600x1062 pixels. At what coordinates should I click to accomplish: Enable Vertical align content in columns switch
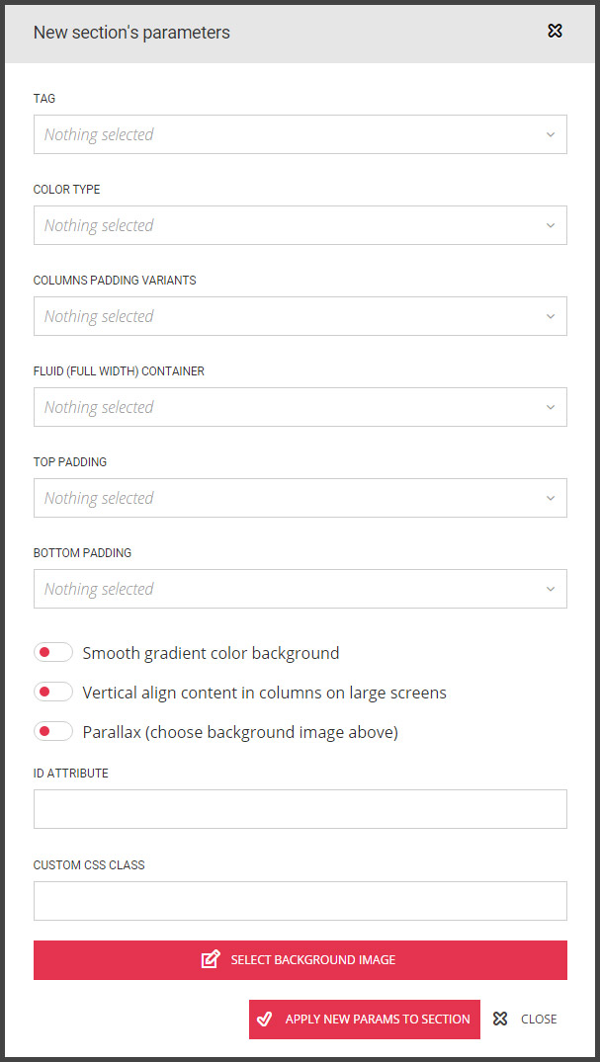53,693
